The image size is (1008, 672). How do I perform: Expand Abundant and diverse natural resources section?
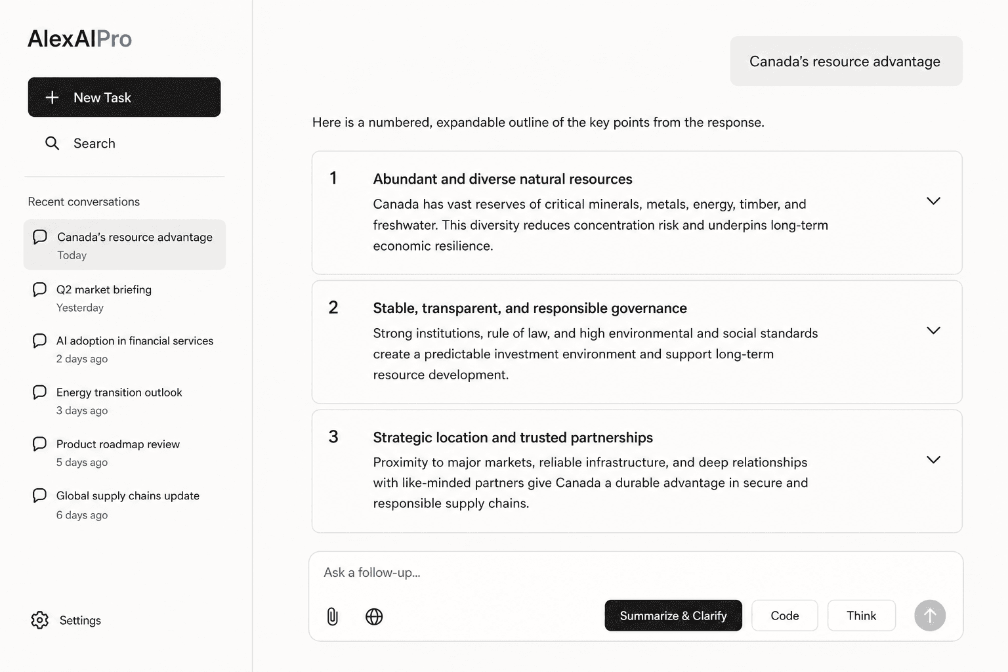(933, 201)
